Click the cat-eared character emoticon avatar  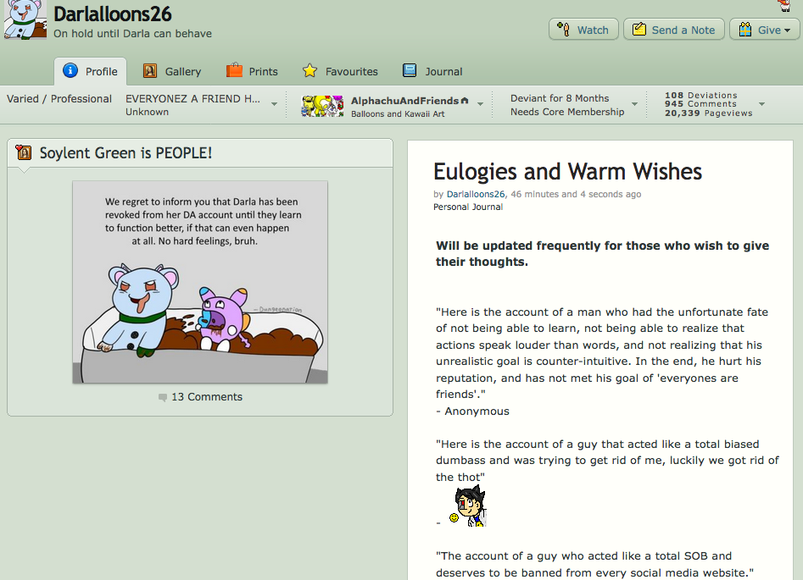point(470,506)
